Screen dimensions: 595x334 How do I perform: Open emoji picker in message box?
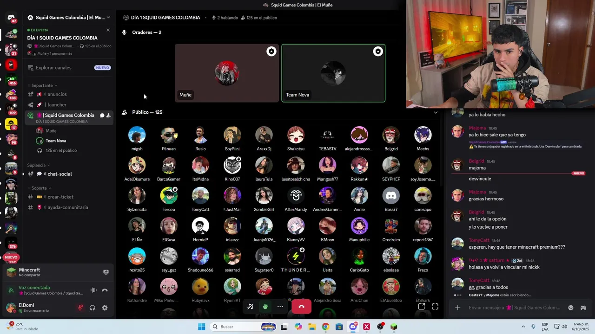point(571,308)
